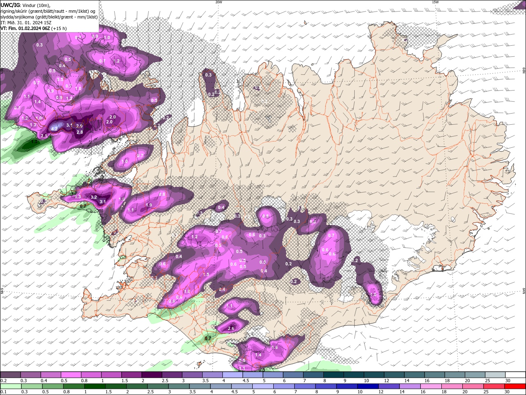Click the light violet rain swatch between 14 and 16

pos(410,386)
